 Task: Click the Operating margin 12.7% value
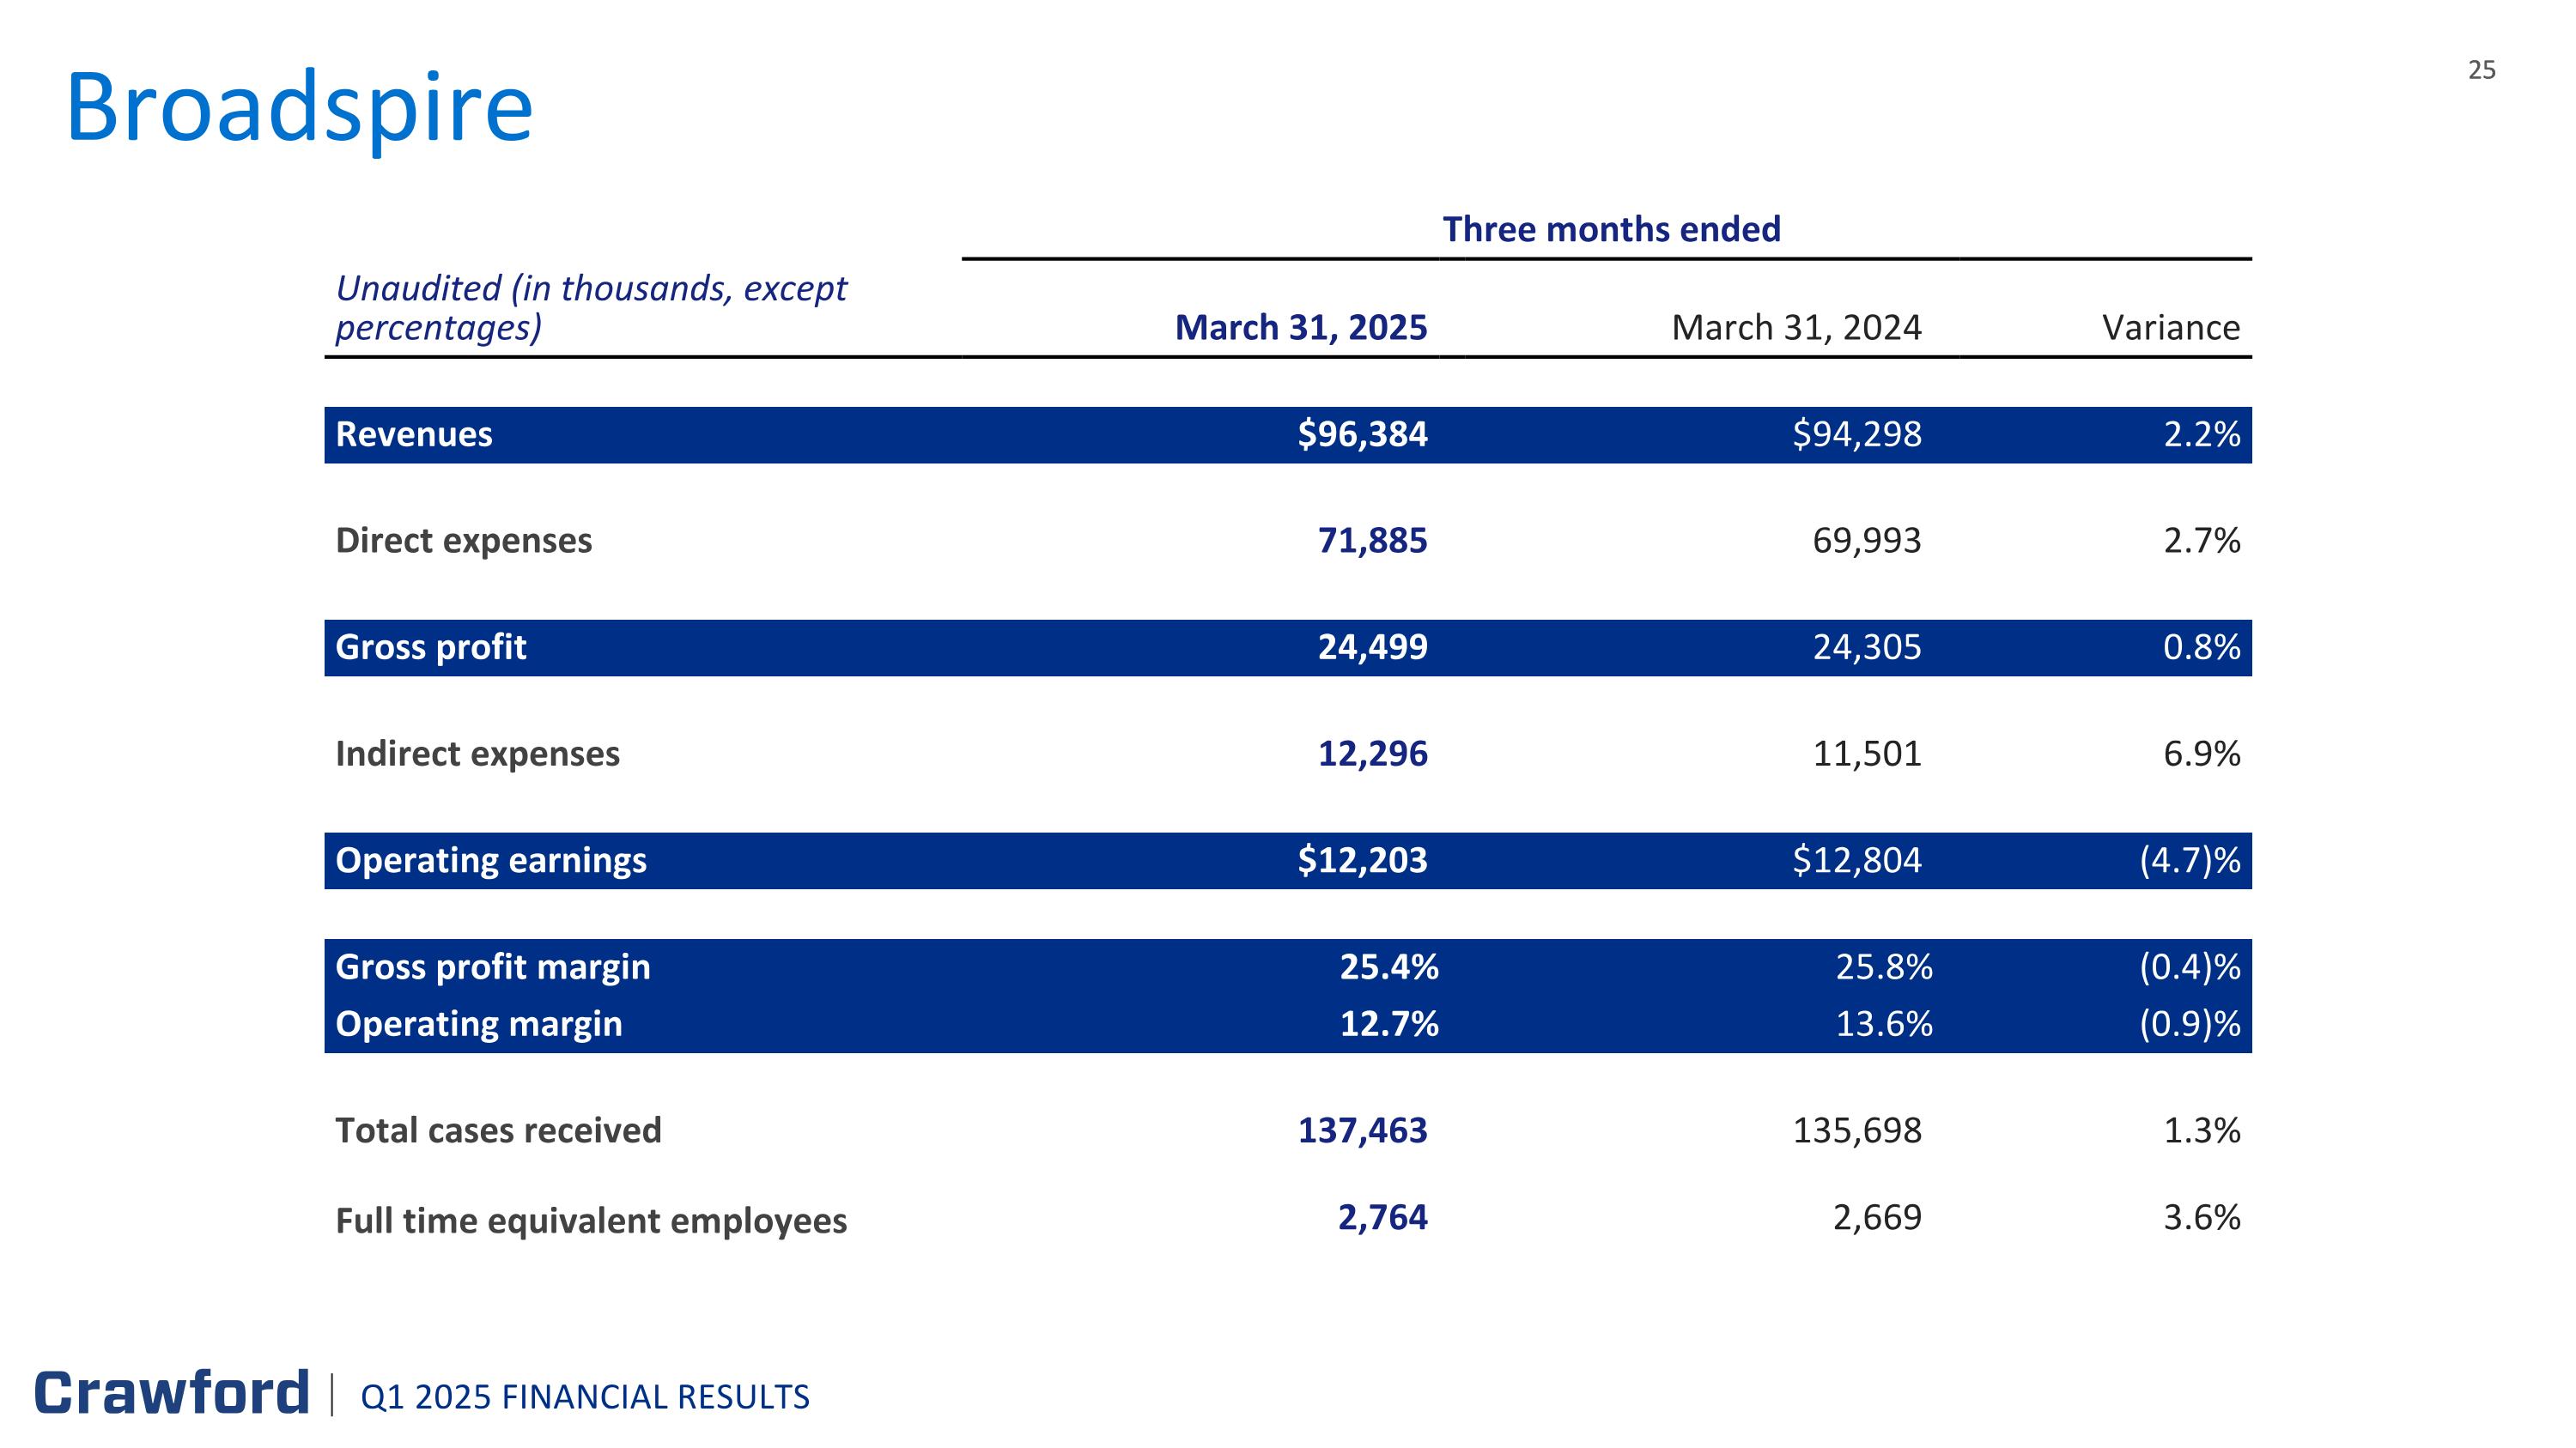click(x=1388, y=1024)
